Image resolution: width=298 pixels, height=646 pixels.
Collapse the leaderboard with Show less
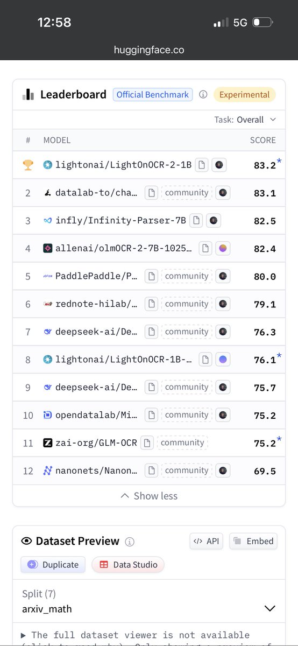pyautogui.click(x=149, y=496)
